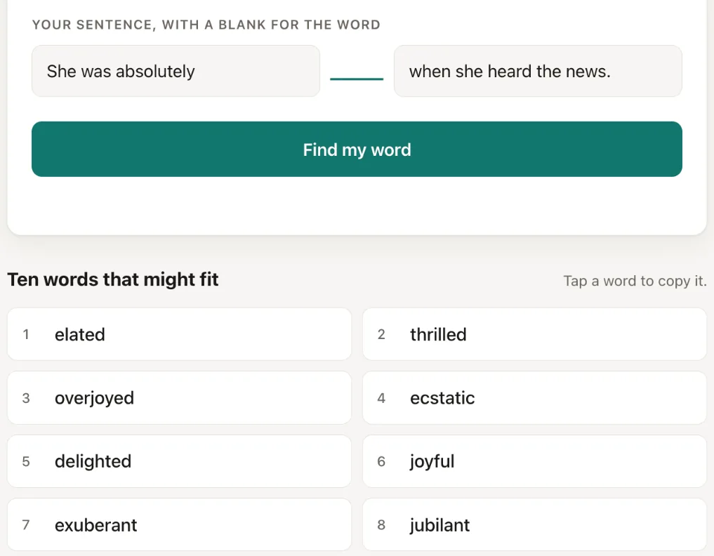Copy the word 'jubilant'
The width and height of the screenshot is (714, 556).
[534, 524]
